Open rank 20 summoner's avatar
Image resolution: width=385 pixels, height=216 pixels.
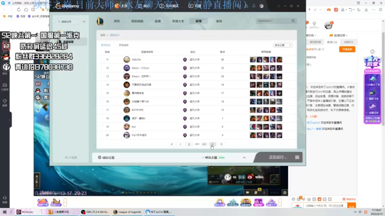click(127, 135)
